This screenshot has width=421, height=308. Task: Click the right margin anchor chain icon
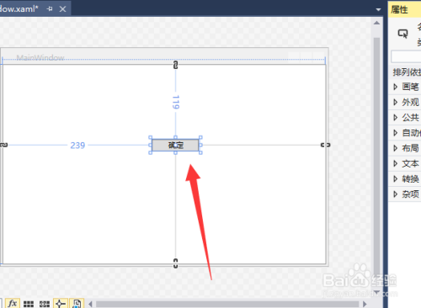click(x=326, y=145)
